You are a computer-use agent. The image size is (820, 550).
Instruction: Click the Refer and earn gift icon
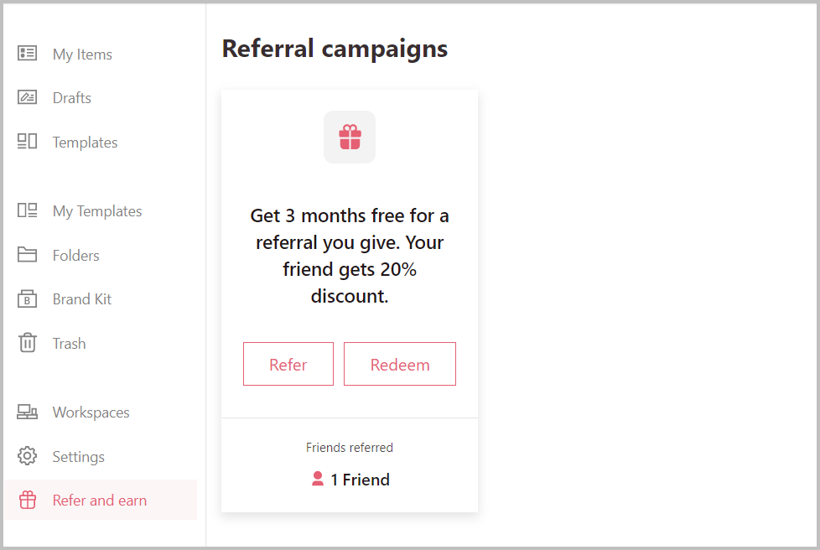28,501
